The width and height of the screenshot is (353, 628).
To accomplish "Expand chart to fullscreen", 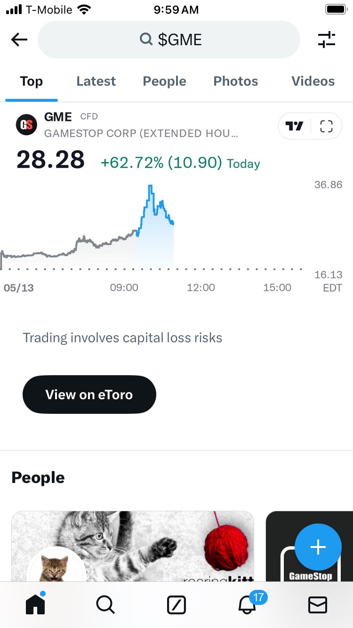I will pos(326,126).
